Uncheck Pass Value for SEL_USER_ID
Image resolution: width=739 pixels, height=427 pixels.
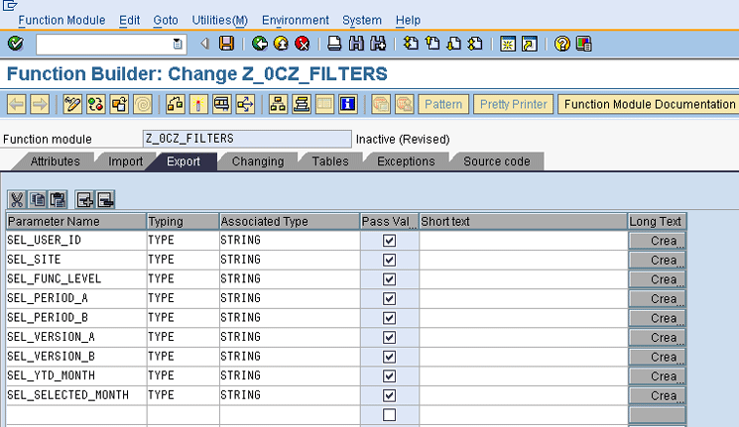(x=389, y=240)
